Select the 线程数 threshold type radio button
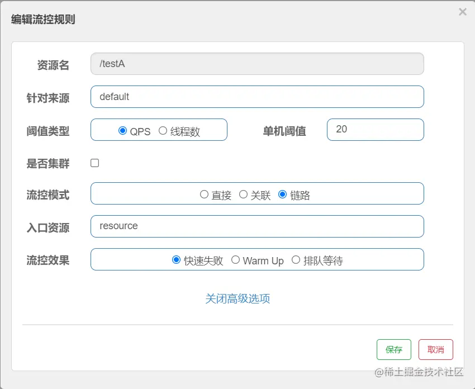 [163, 131]
